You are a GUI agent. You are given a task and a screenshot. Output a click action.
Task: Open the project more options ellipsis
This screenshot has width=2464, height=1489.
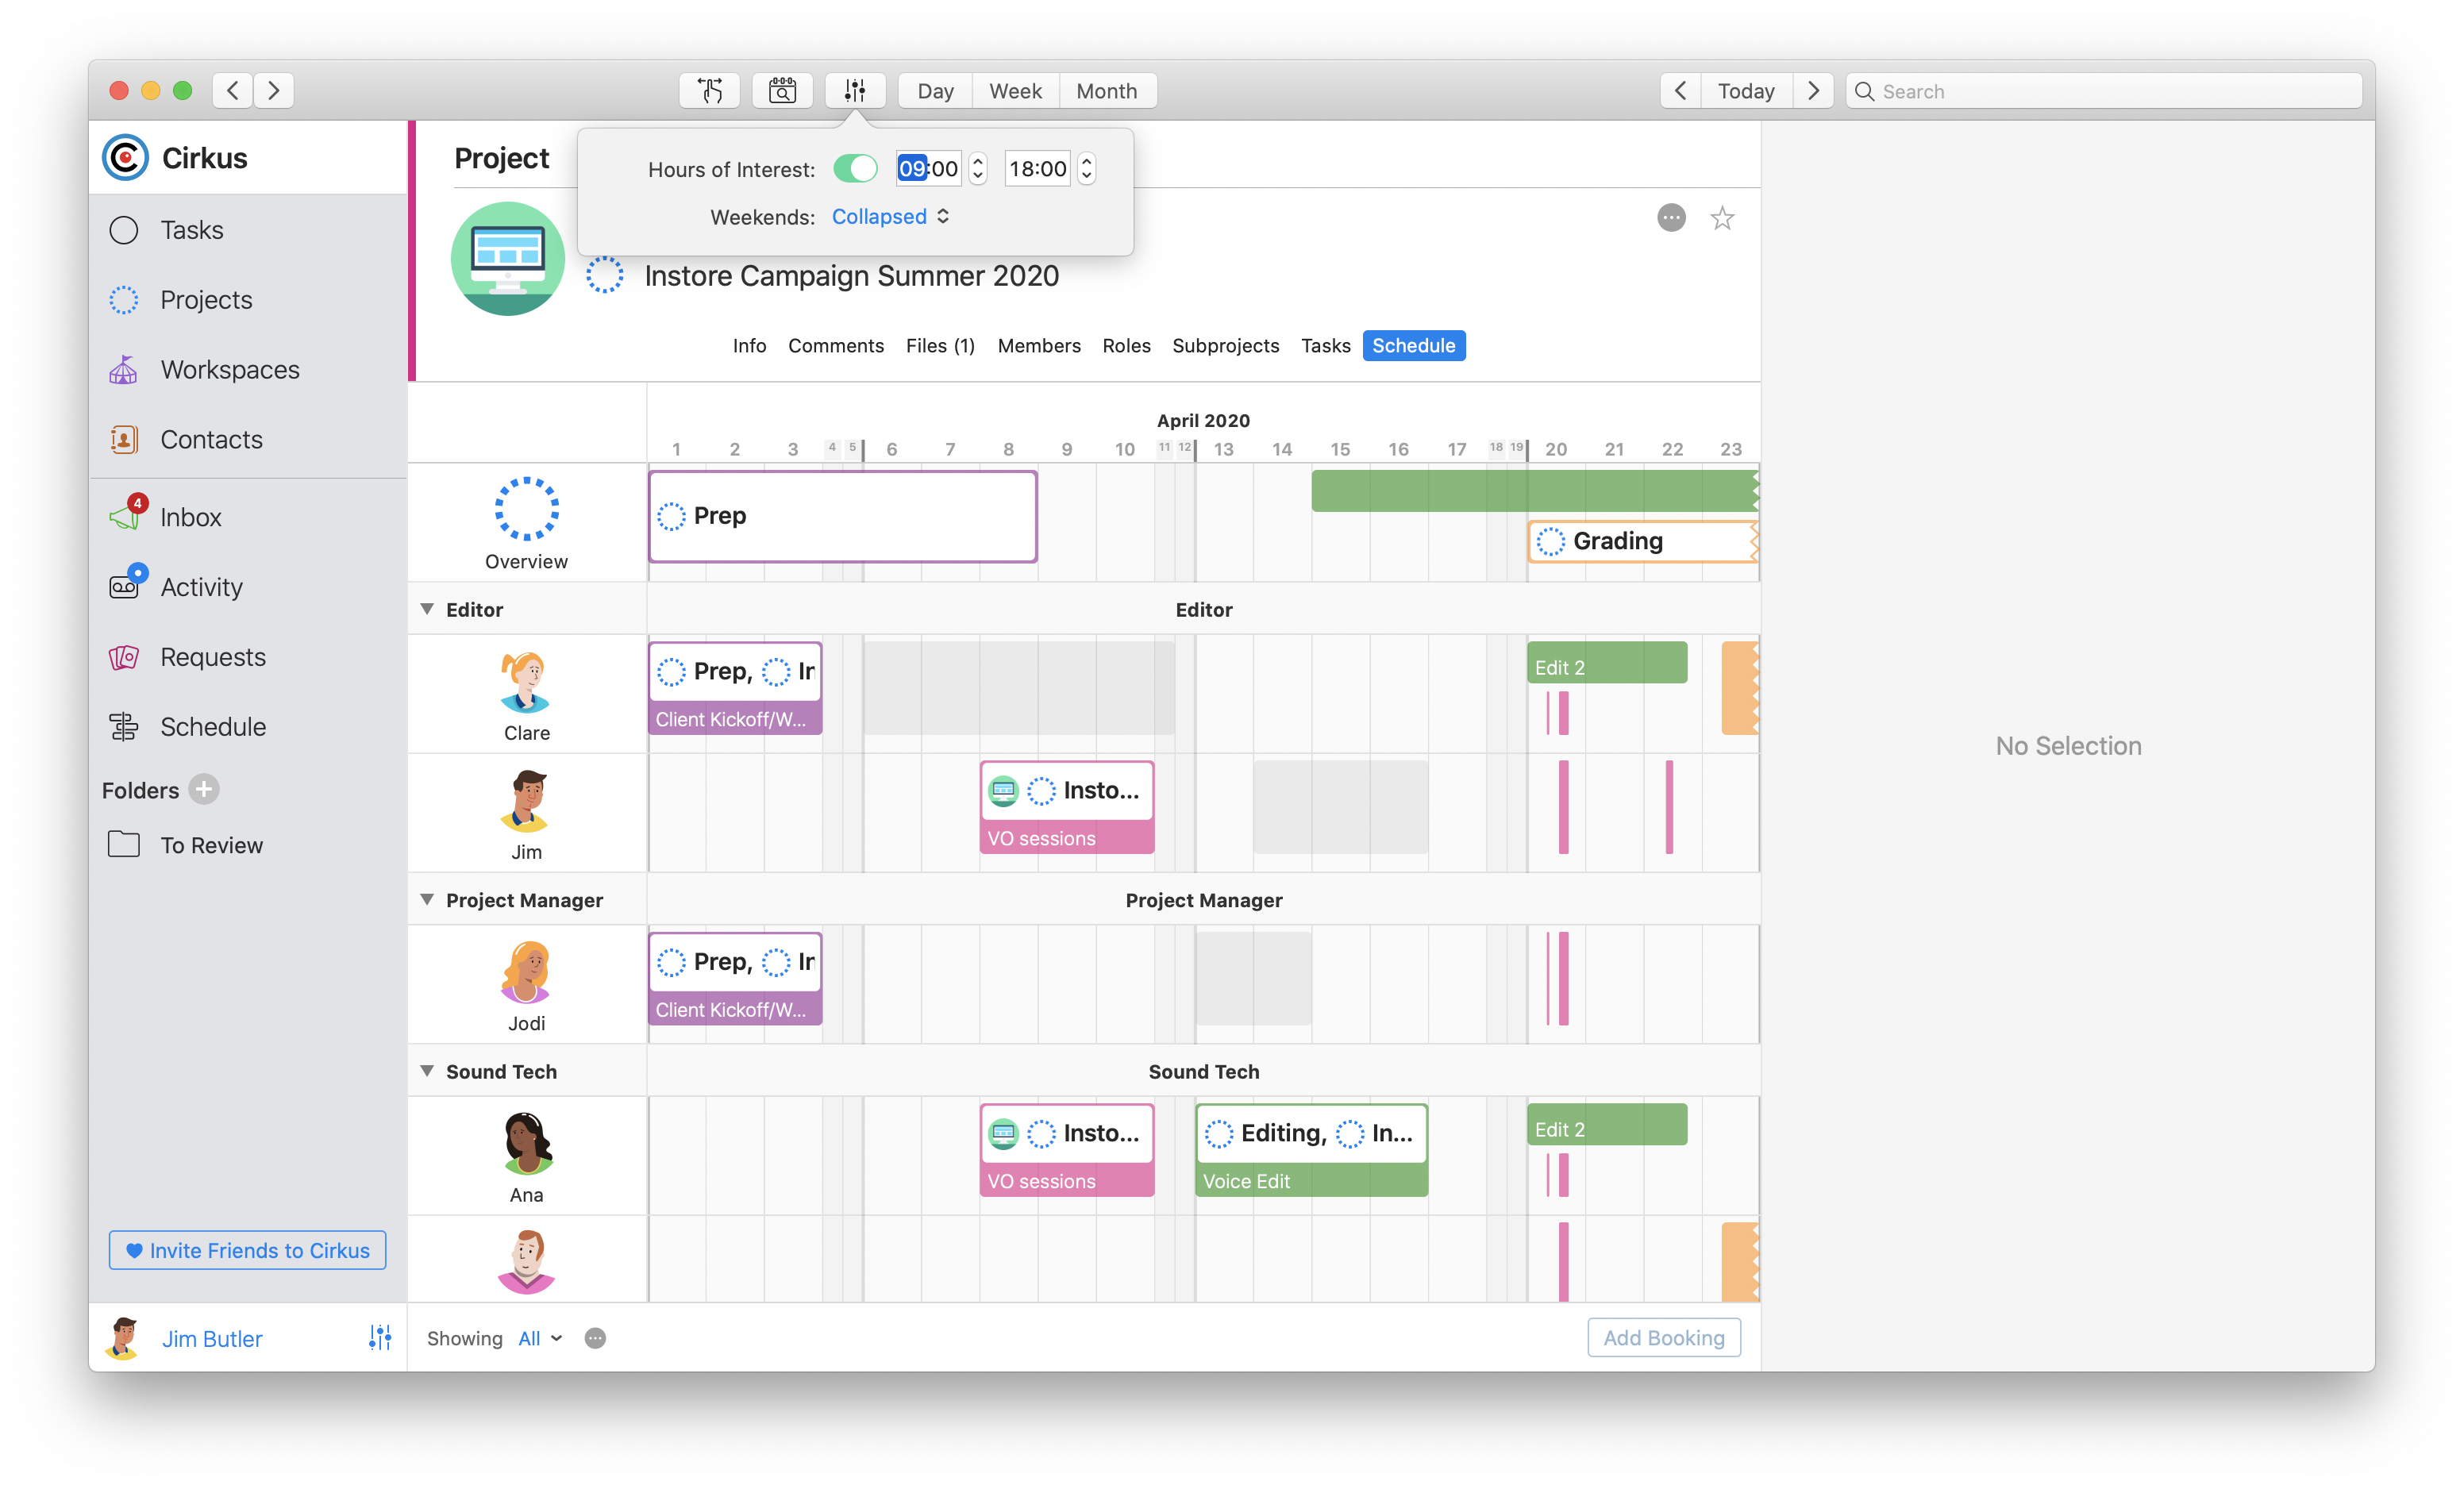point(1671,218)
